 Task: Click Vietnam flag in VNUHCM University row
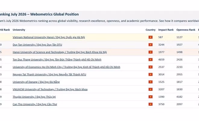(x=150, y=89)
